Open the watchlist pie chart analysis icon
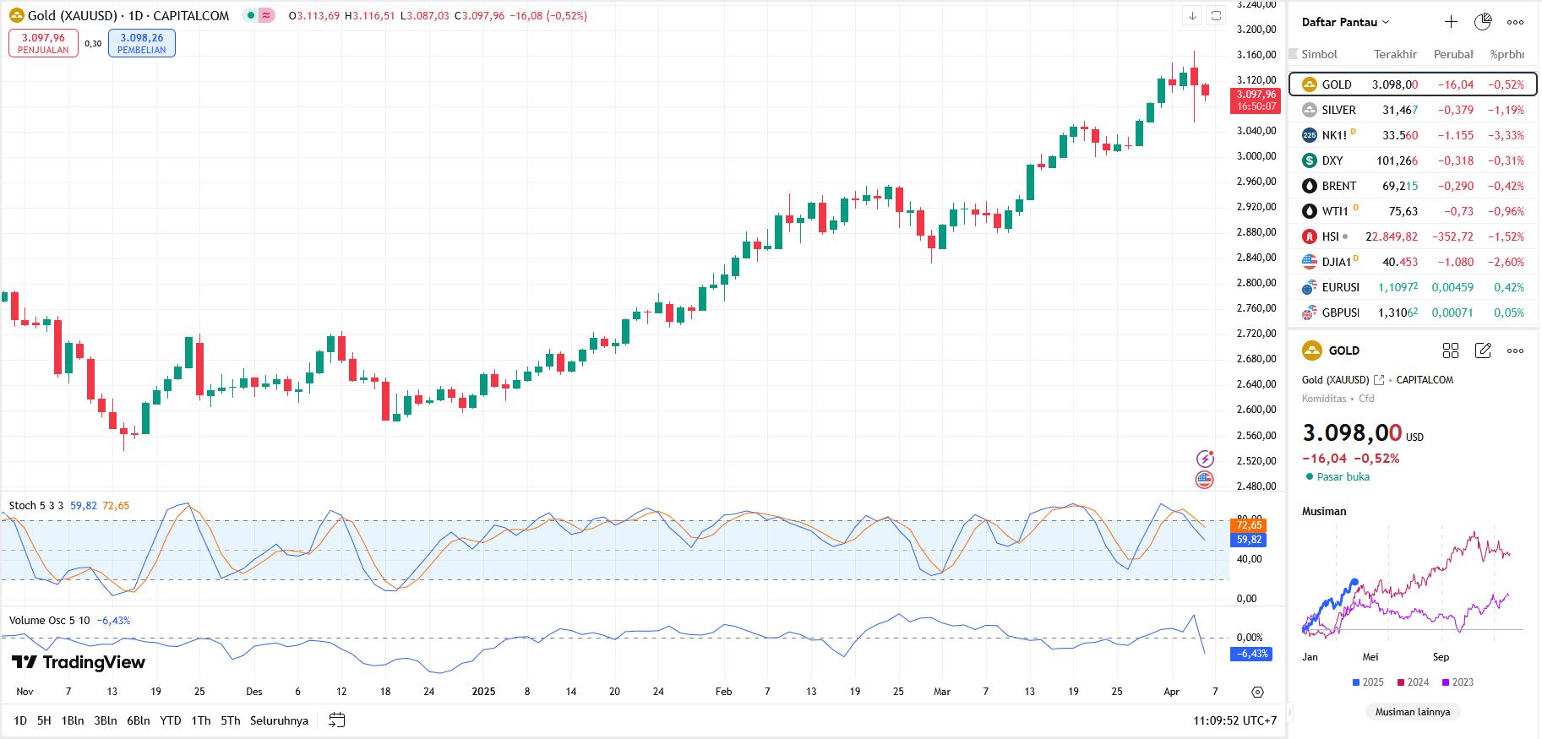 1483,22
